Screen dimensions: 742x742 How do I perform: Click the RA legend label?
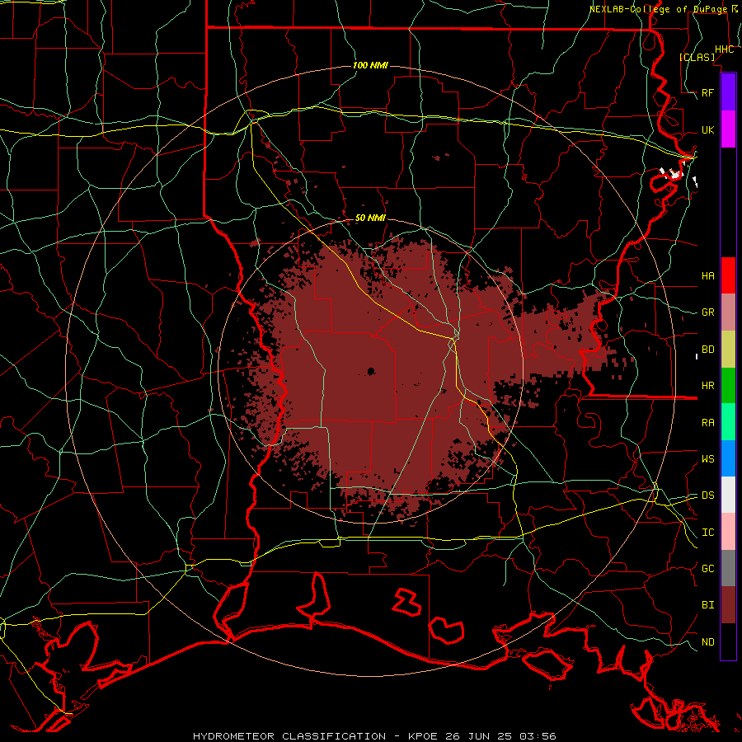(708, 422)
